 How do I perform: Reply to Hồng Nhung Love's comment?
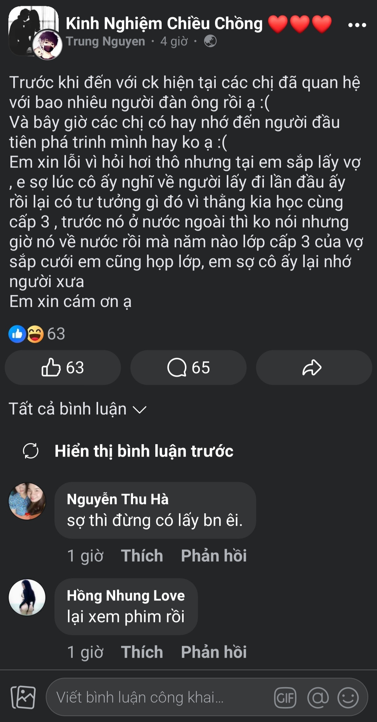(214, 652)
